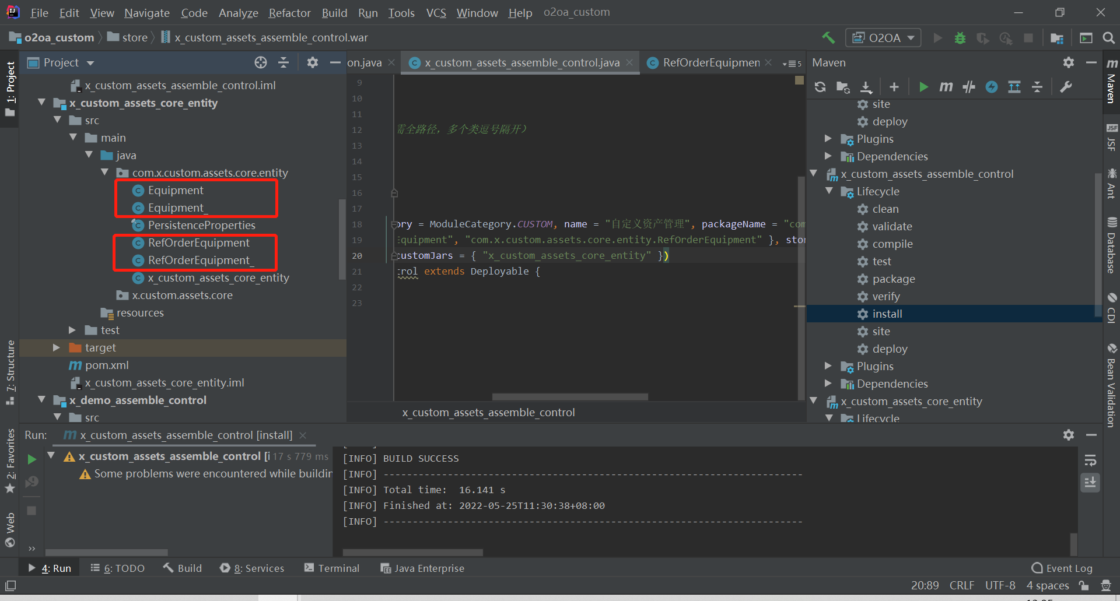The height and width of the screenshot is (601, 1120).
Task: Click the editor's horizontal scrollbar
Action: coord(569,397)
